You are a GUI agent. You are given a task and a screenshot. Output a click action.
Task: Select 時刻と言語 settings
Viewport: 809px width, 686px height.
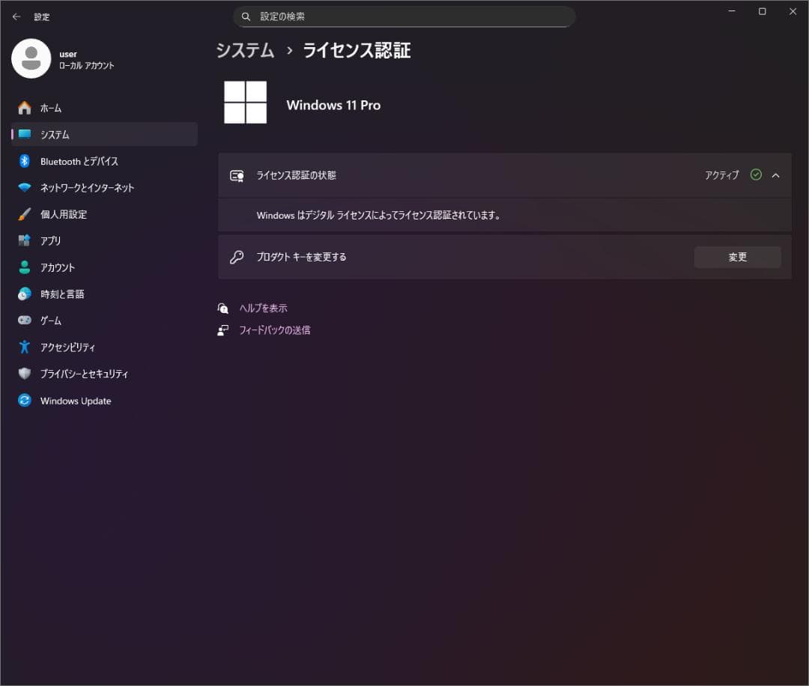(61, 294)
